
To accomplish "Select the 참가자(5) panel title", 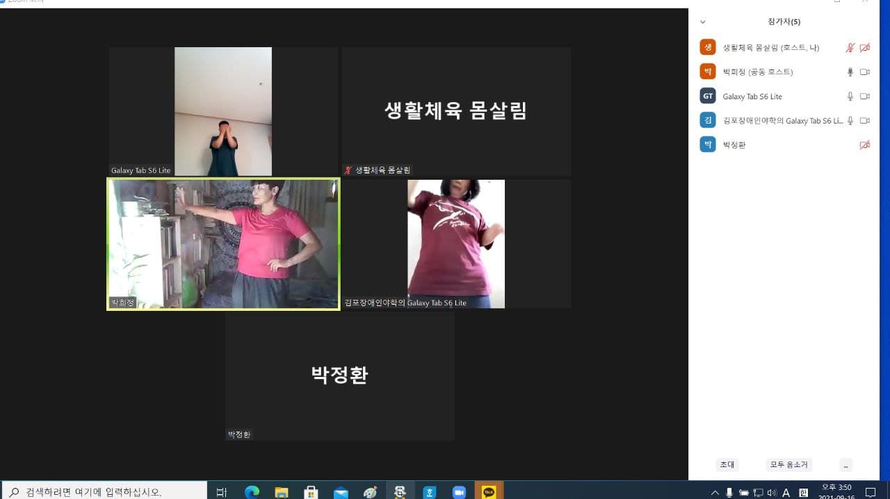I will 784,22.
